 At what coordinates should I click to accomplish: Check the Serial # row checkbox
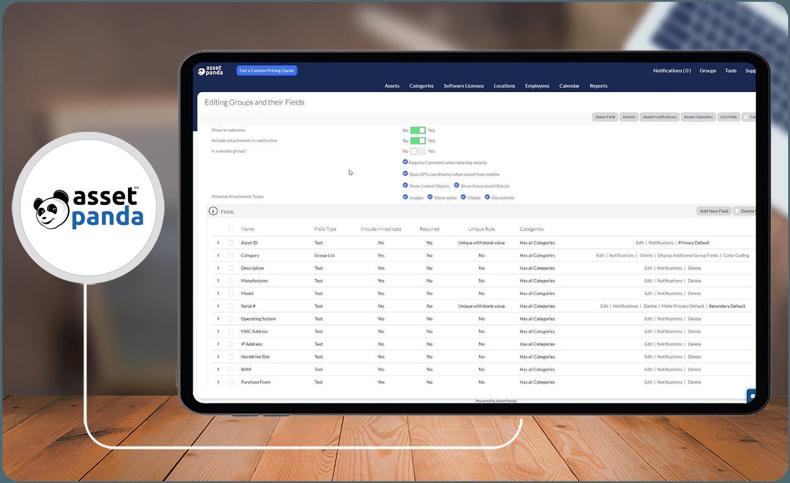231,306
